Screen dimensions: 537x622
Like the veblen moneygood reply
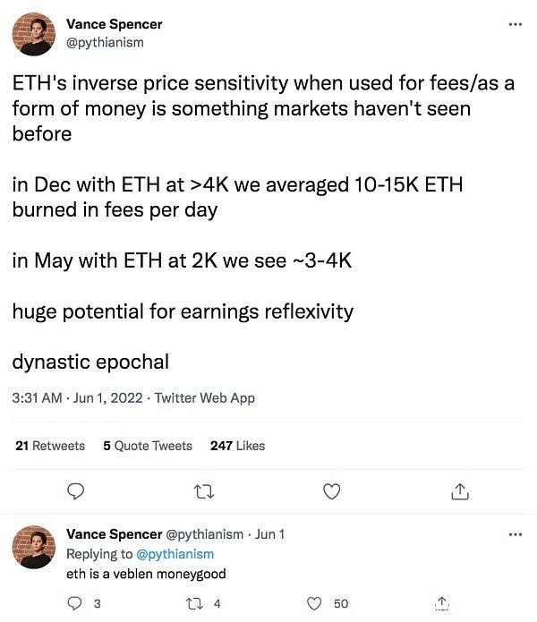click(314, 604)
